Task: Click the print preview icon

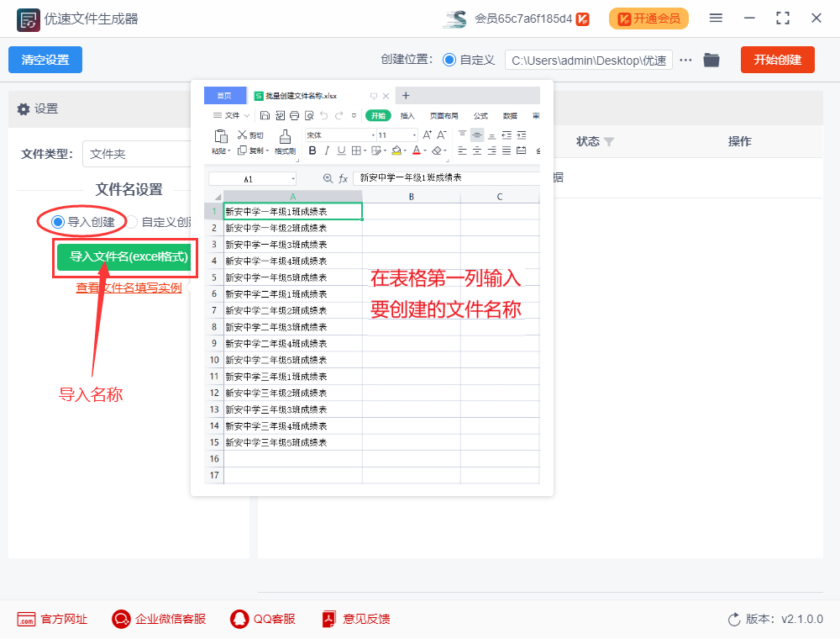Action: click(309, 115)
